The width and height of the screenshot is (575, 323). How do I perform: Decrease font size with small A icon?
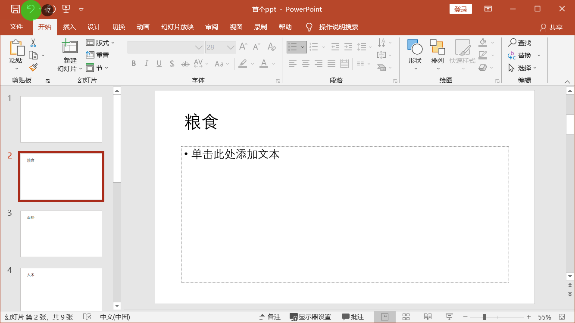(256, 47)
